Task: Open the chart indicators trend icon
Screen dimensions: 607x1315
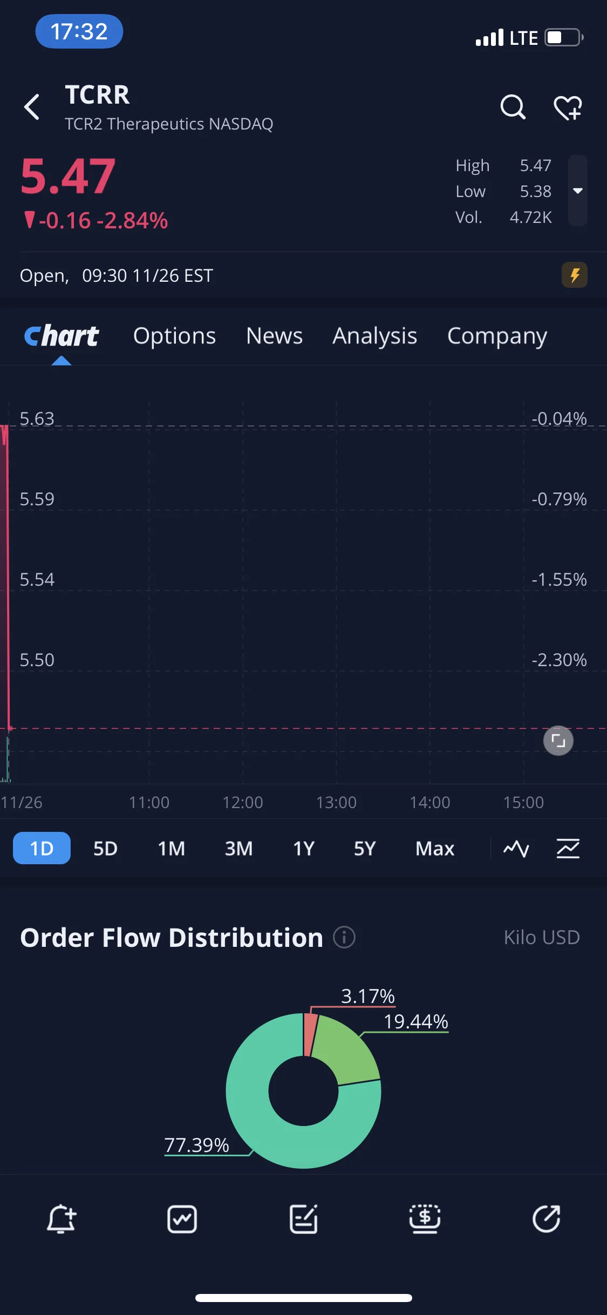Action: pos(568,848)
